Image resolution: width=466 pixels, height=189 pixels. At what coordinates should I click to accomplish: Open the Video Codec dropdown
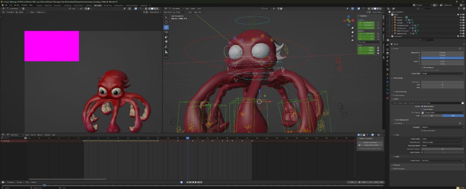tap(441, 139)
